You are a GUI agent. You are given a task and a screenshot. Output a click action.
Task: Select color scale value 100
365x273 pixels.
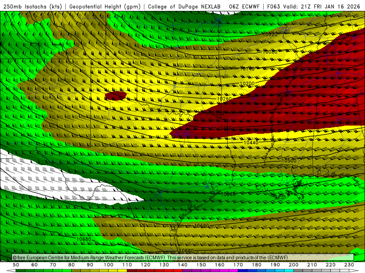click(x=109, y=265)
